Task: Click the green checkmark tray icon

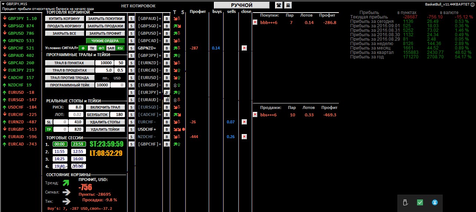Action: point(420,202)
